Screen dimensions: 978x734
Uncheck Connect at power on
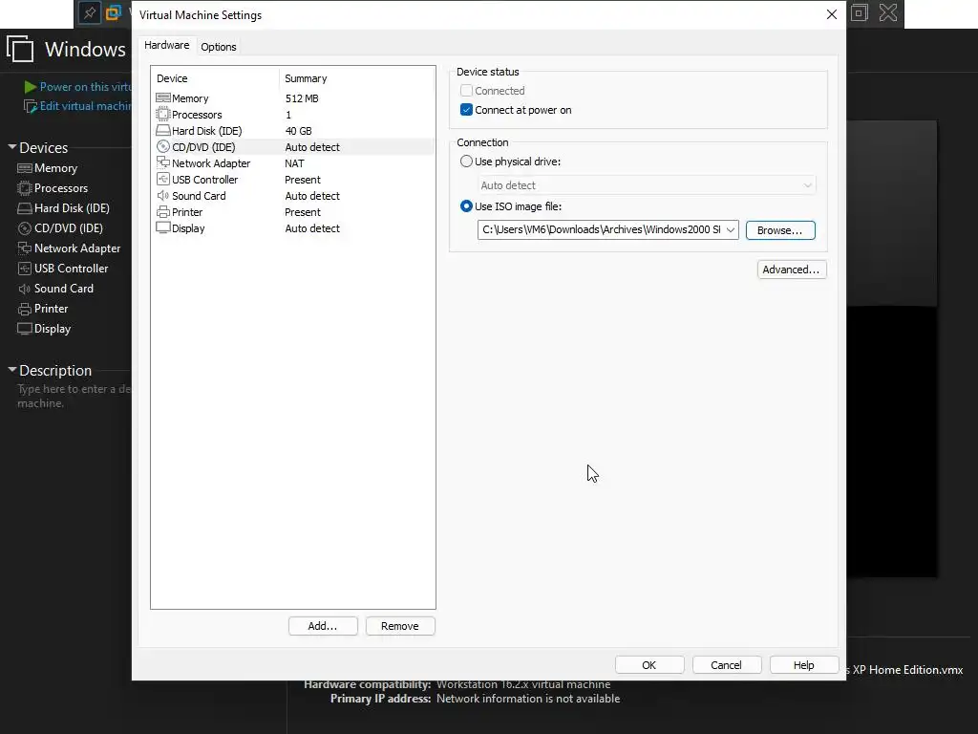pos(466,110)
